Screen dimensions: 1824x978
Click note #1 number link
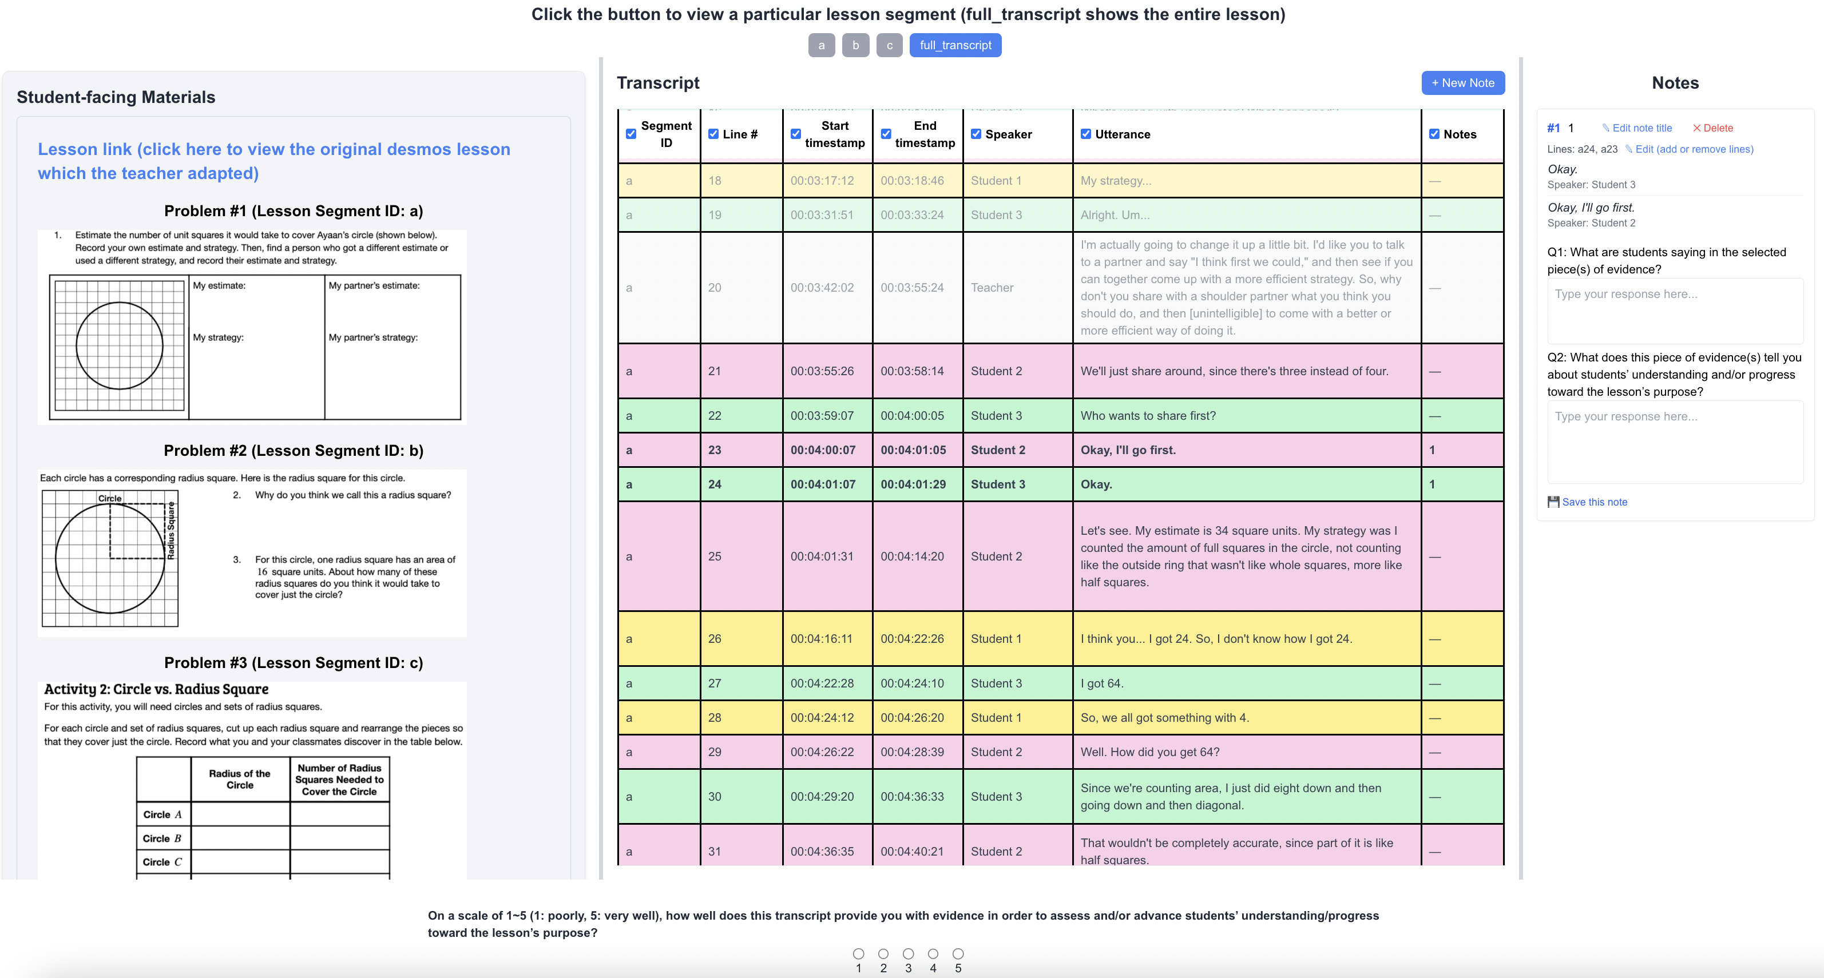[1553, 128]
